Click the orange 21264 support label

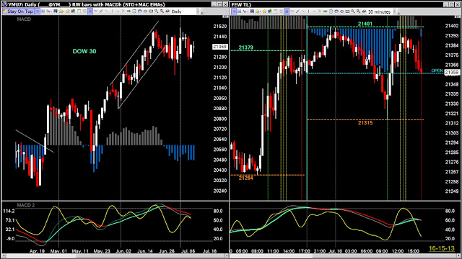245,178
